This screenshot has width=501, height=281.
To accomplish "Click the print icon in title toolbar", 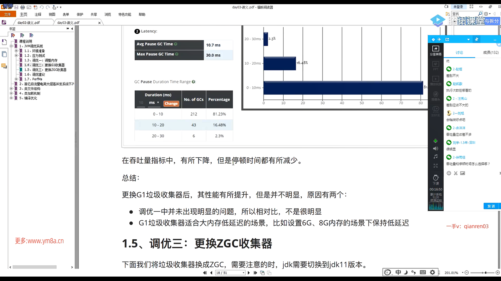I will (x=23, y=7).
